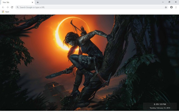Viewport: 179px width, 112px height.
Task: Open a new tab with plus button
Action: click(x=38, y=3)
